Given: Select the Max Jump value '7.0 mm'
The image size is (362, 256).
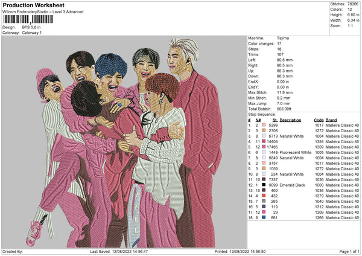Looking at the screenshot, I should pyautogui.click(x=284, y=103).
